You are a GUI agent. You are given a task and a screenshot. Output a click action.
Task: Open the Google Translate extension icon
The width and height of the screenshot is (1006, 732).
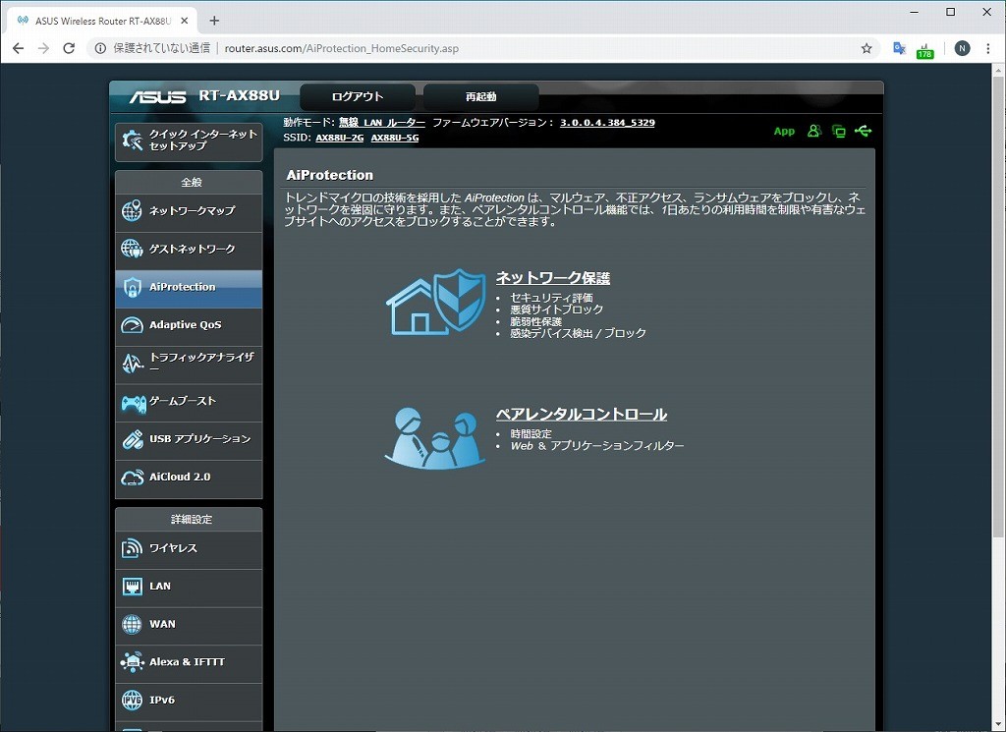tap(900, 48)
